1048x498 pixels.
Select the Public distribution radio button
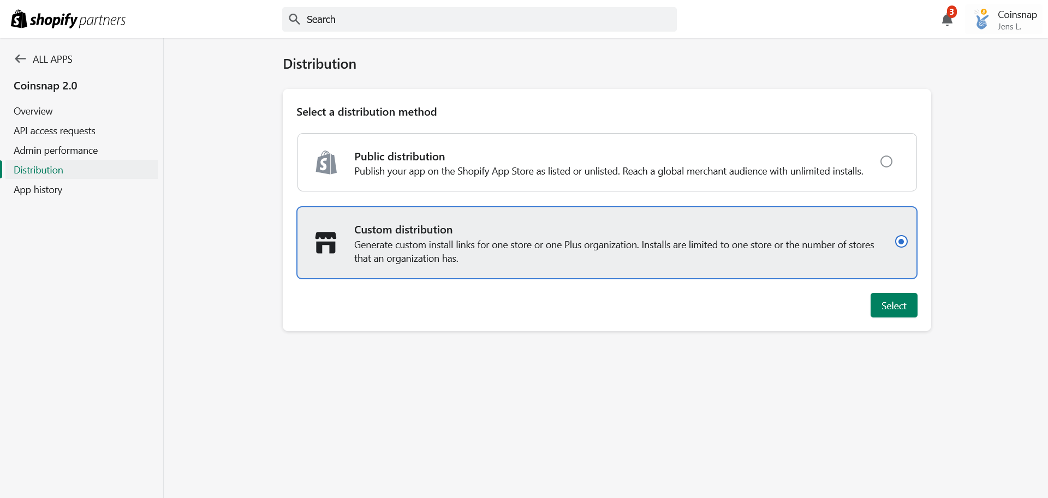[x=886, y=161]
